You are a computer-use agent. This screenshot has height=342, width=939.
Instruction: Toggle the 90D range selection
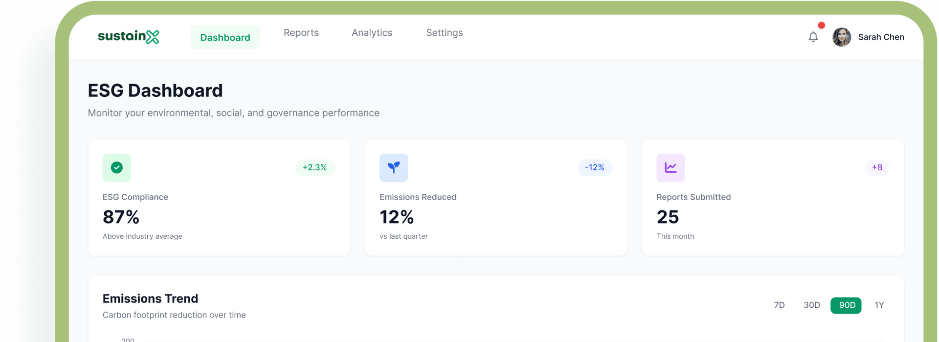coord(846,305)
